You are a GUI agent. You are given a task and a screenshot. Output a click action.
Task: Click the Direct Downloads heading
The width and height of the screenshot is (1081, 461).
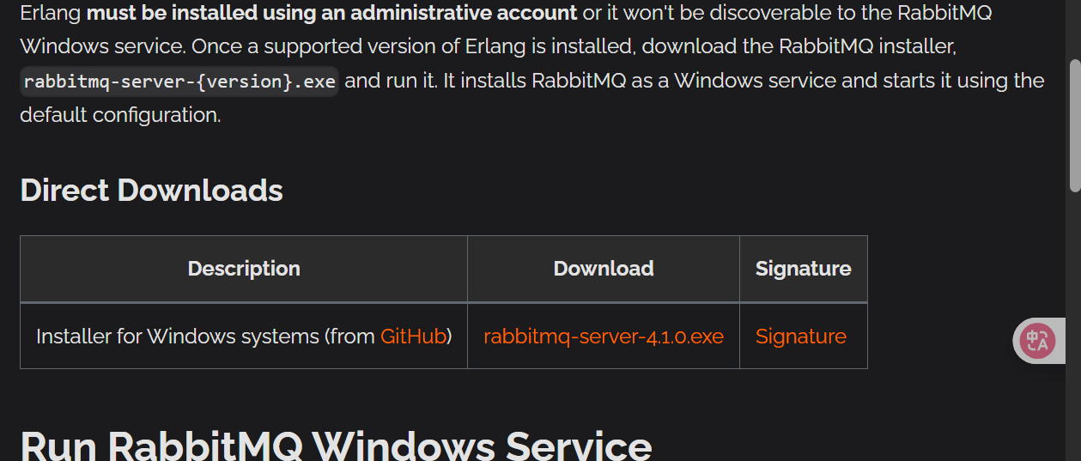pyautogui.click(x=151, y=191)
